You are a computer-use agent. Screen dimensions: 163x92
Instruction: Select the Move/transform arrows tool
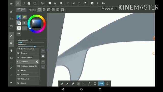pos(42,3)
